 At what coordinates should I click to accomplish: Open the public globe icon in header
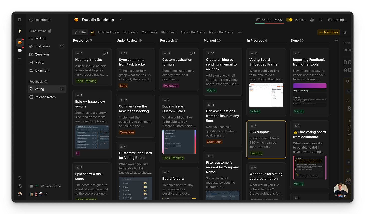coord(312,20)
